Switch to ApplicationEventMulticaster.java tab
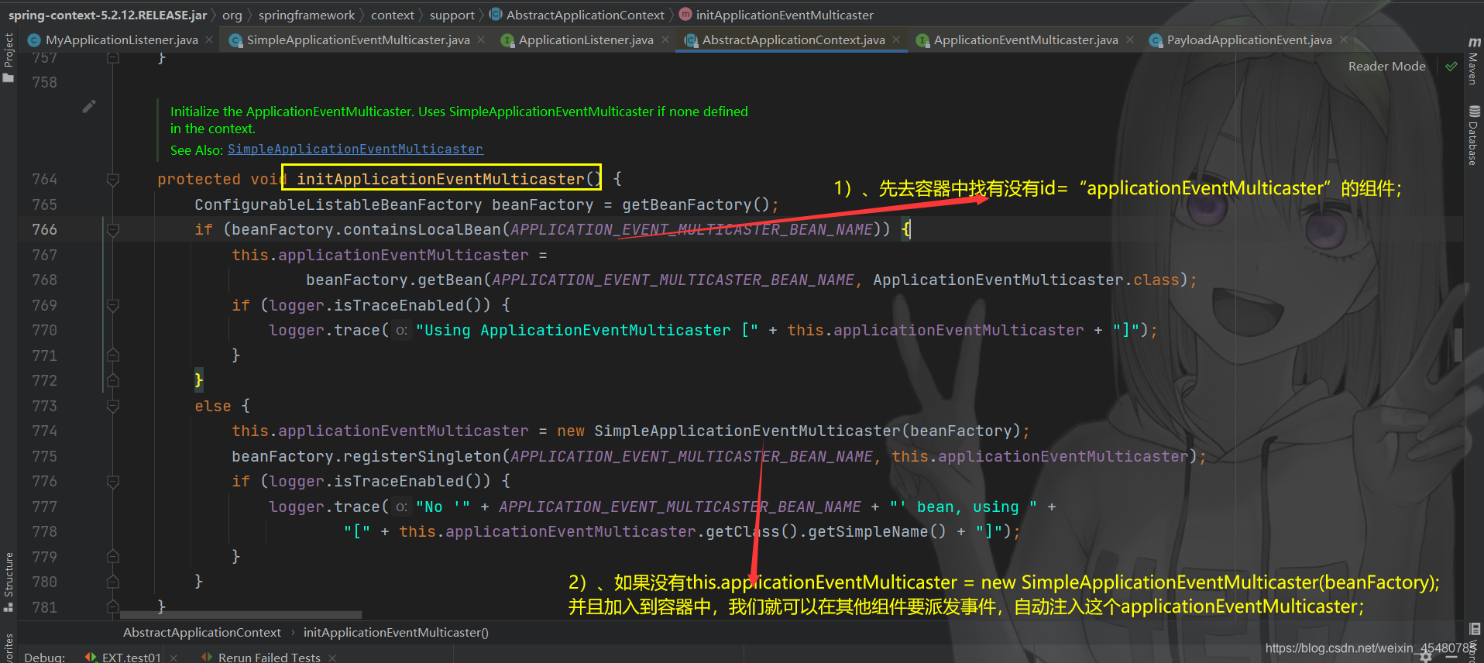The image size is (1484, 663). [1025, 40]
